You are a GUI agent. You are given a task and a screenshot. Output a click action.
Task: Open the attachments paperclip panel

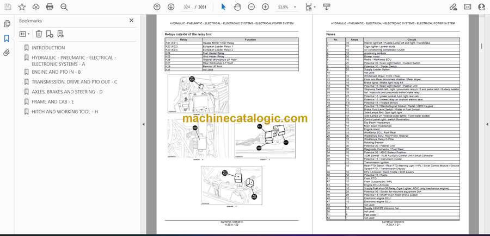[7, 53]
